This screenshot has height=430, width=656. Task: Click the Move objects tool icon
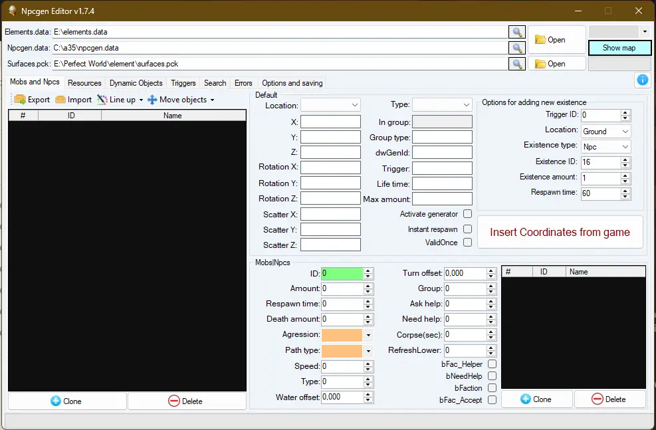click(x=152, y=100)
